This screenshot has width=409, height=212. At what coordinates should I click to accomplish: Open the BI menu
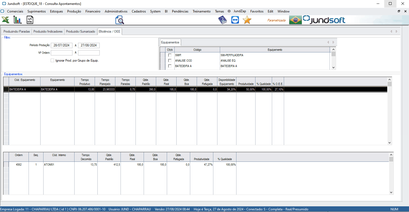tap(166, 11)
